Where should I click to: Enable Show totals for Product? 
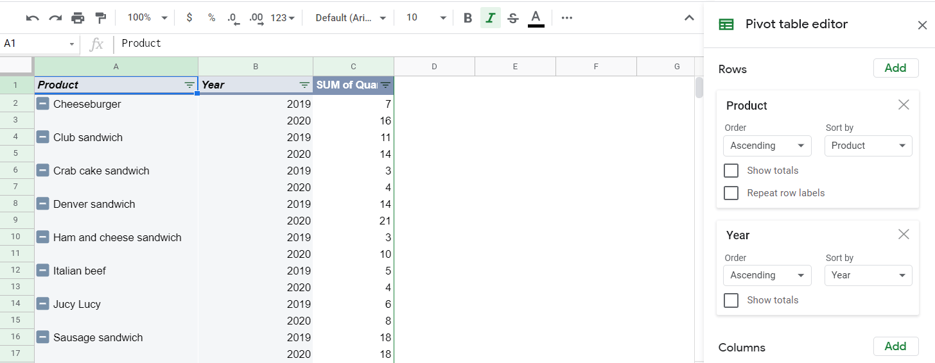[731, 171]
